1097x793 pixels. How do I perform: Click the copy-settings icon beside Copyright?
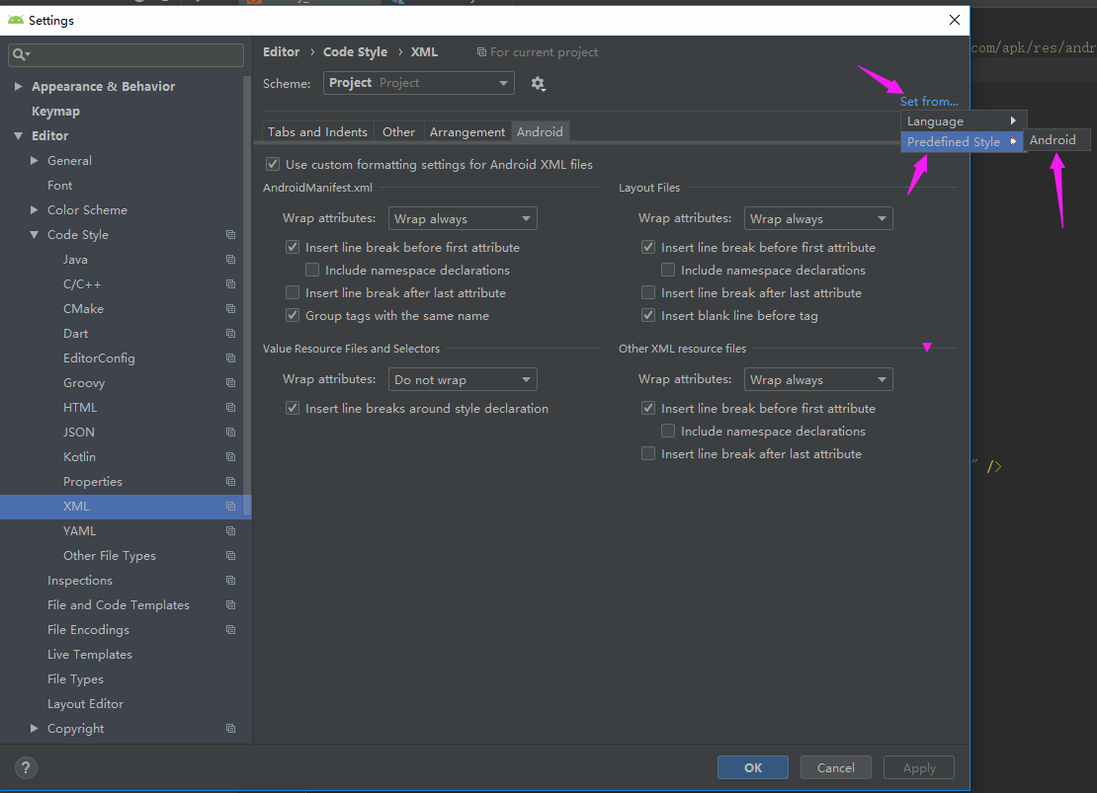[230, 728]
